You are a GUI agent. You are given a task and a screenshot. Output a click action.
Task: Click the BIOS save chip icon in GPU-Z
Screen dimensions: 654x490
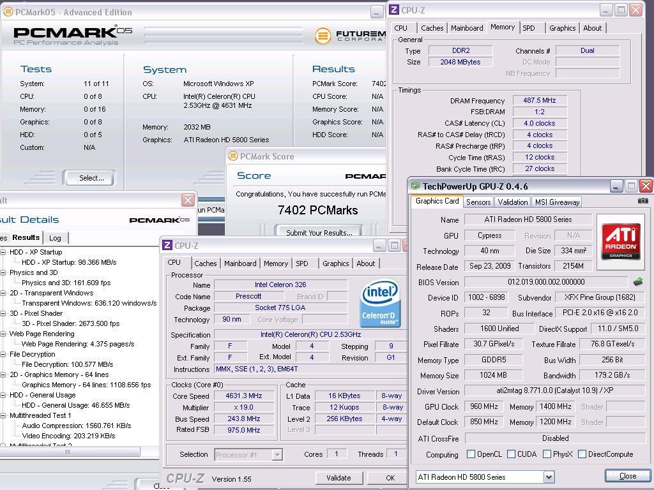point(638,282)
